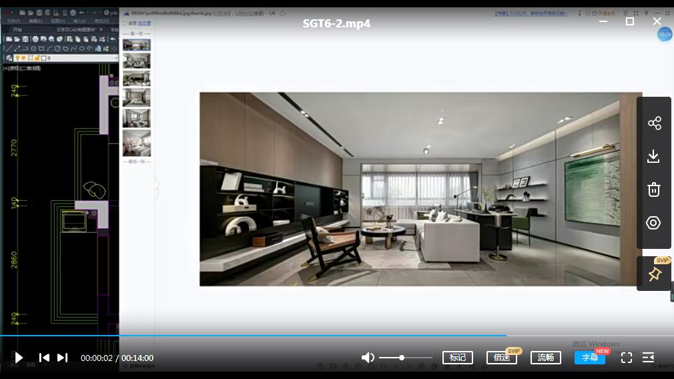Click Open file icon in CAD toolbar
Viewport: 674px width, 379px height.
(17, 39)
